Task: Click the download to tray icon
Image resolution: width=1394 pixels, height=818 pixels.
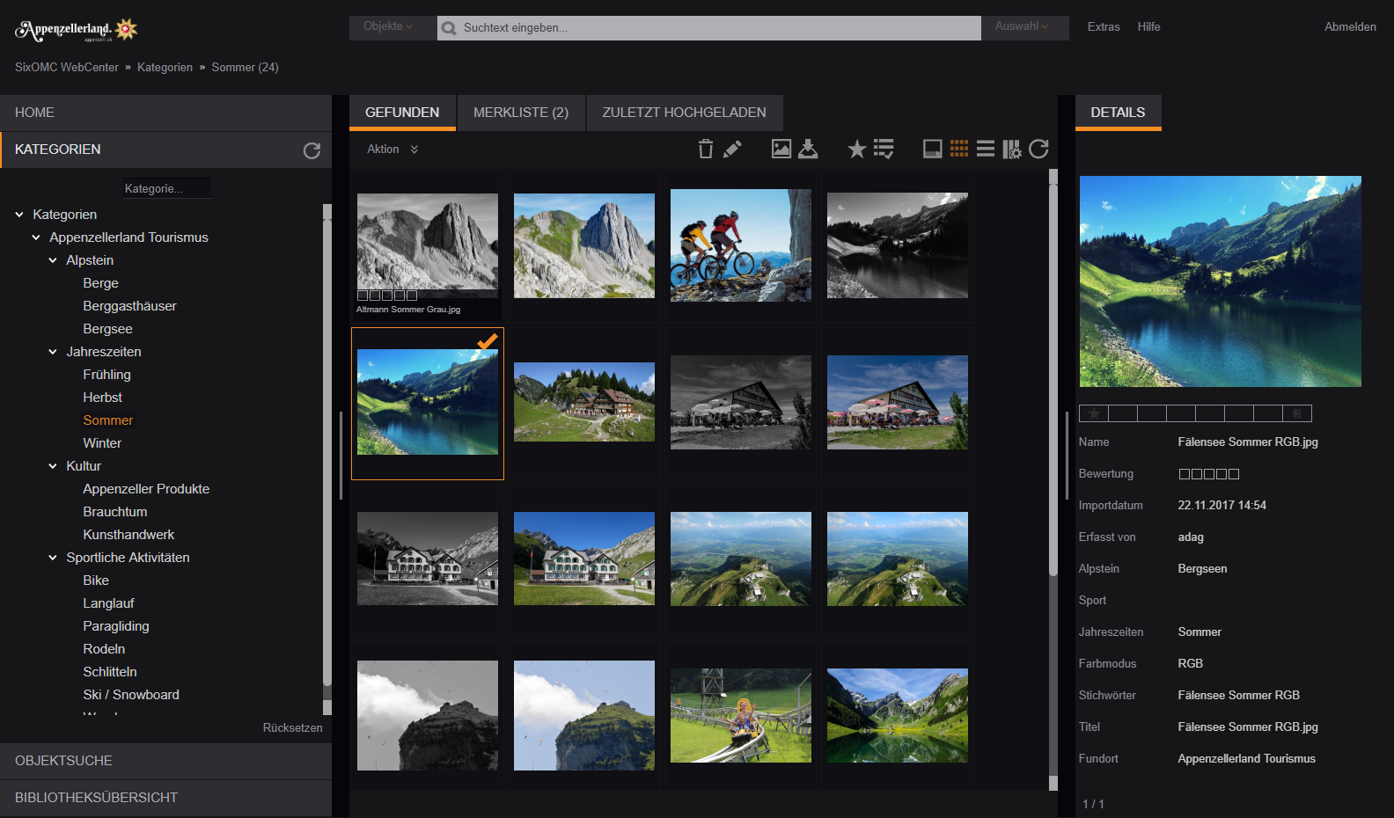Action: click(x=808, y=150)
